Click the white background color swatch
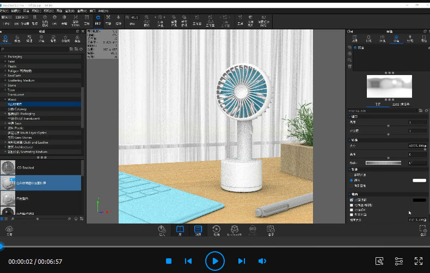430x273 pixels. click(x=419, y=180)
